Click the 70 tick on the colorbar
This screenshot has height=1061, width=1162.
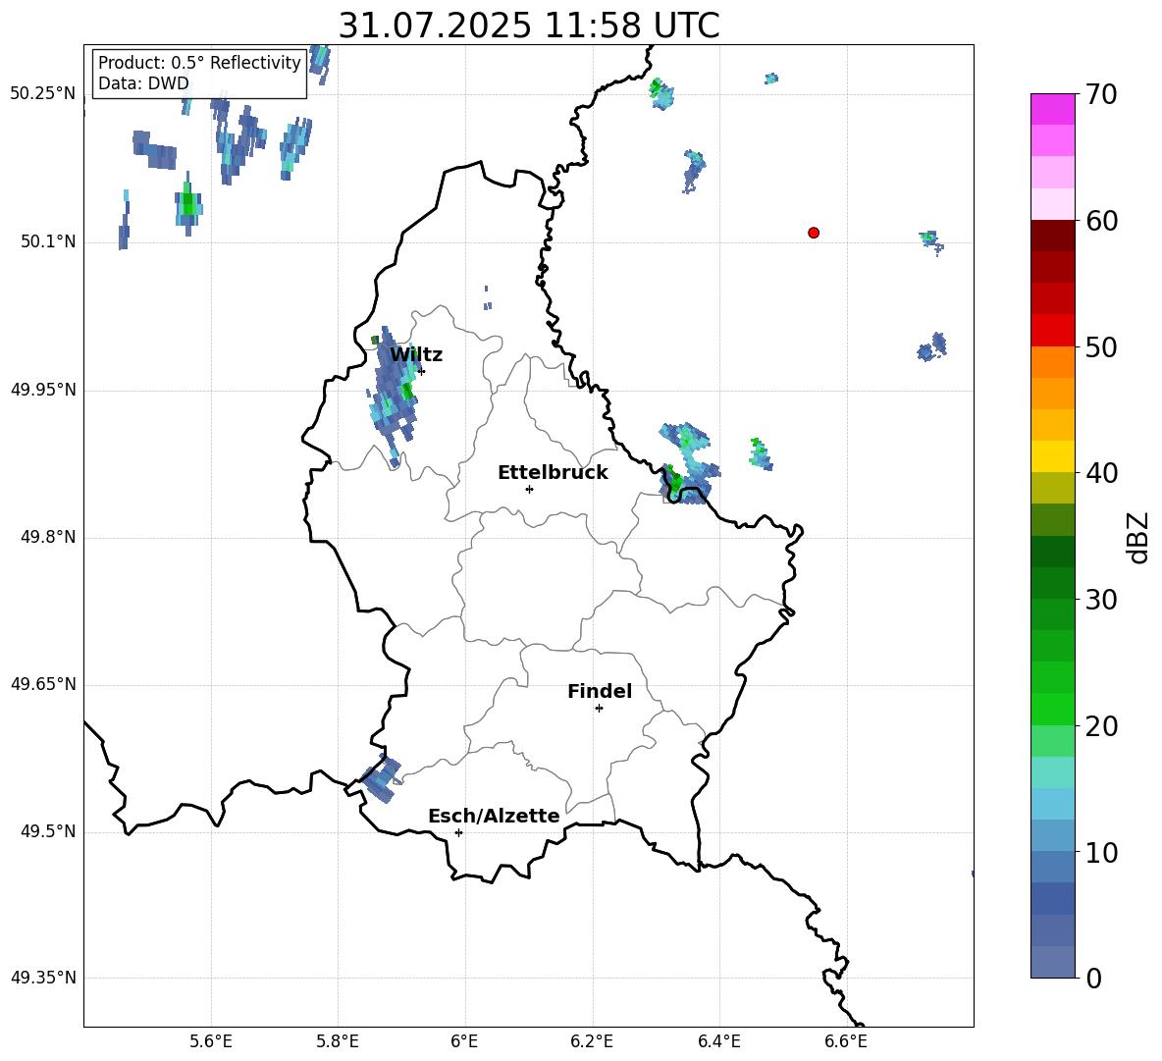point(1101,95)
